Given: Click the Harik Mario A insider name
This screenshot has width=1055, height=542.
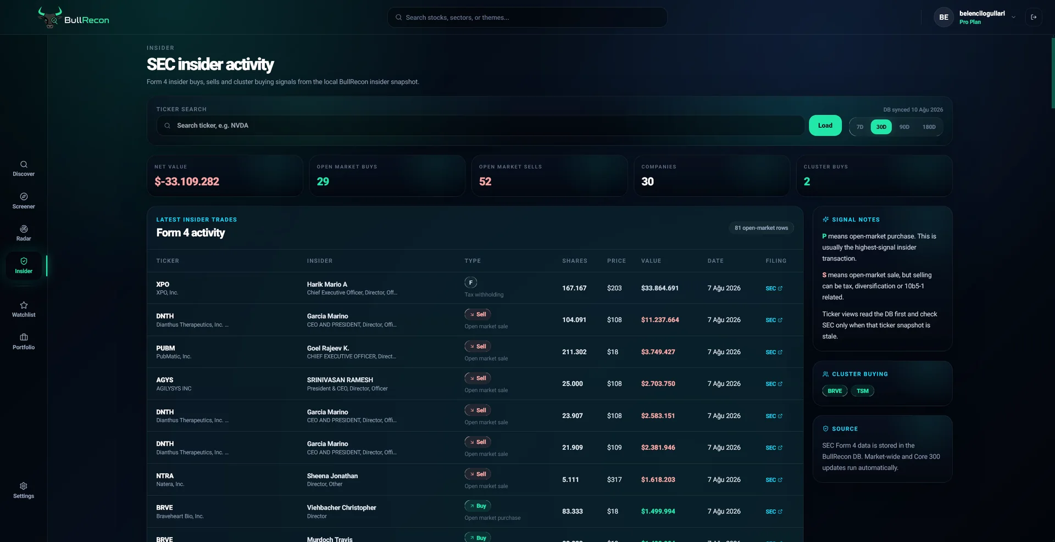Looking at the screenshot, I should click(x=327, y=284).
